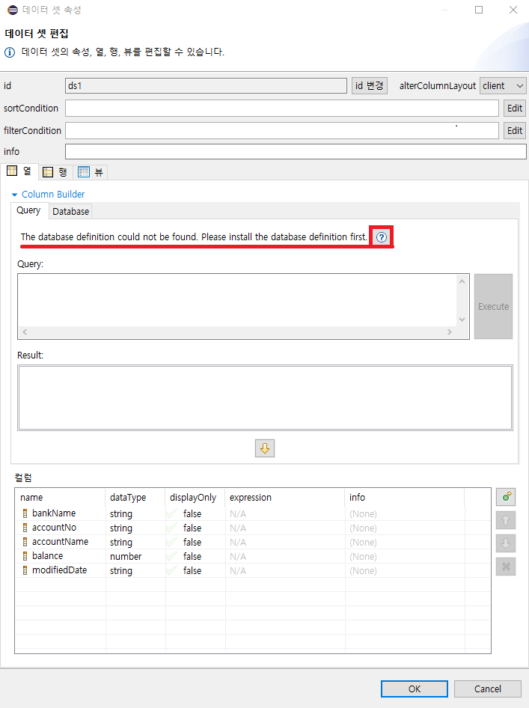
Task: Select the modifiedDate column row icon
Action: click(25, 570)
